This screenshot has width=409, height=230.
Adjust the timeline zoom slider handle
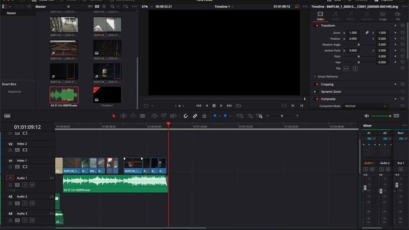point(282,116)
